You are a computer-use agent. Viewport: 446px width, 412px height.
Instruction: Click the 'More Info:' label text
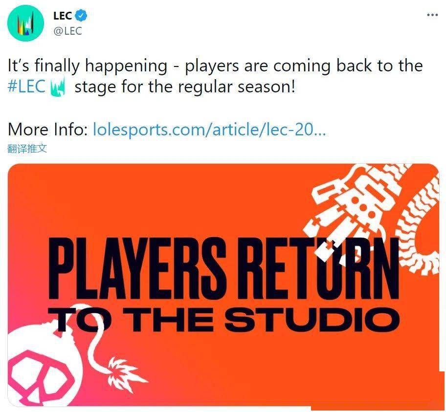[48, 130]
